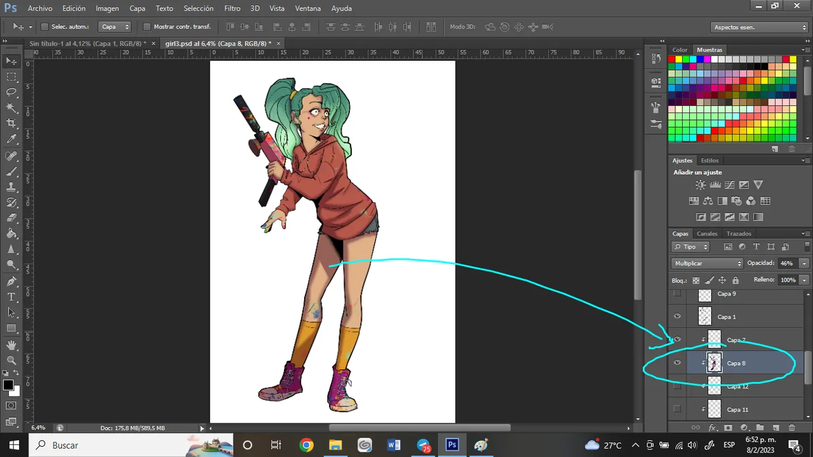Select the Paint Bucket tool
This screenshot has width=813, height=457.
11,233
